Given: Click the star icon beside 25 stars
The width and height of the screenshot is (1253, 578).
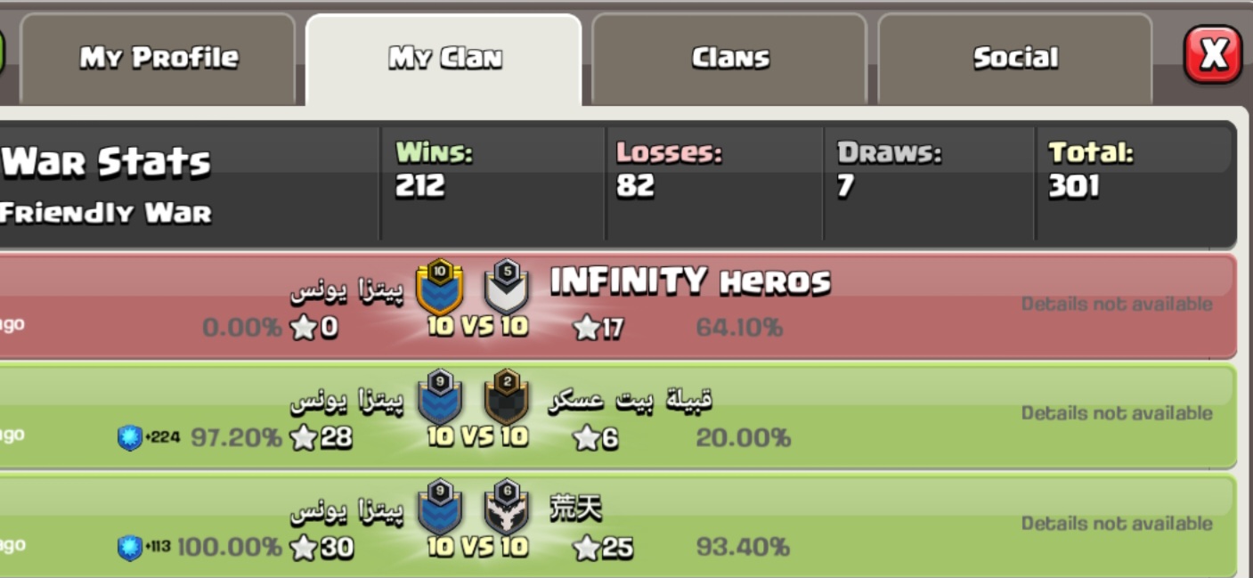Looking at the screenshot, I should pos(586,549).
